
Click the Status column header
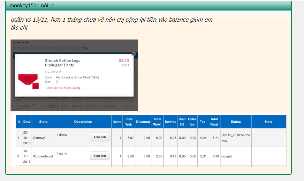(x=236, y=122)
